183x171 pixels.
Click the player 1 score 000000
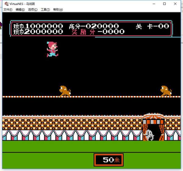pyautogui.click(x=46, y=26)
